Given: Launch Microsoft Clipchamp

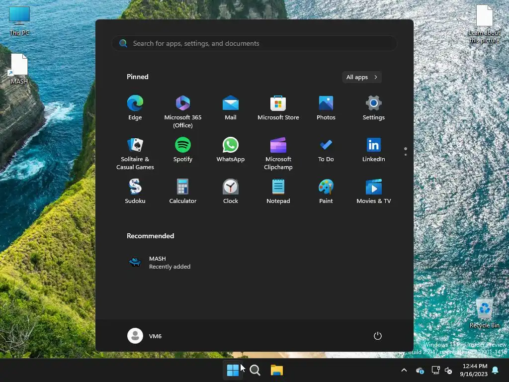Looking at the screenshot, I should click(278, 153).
